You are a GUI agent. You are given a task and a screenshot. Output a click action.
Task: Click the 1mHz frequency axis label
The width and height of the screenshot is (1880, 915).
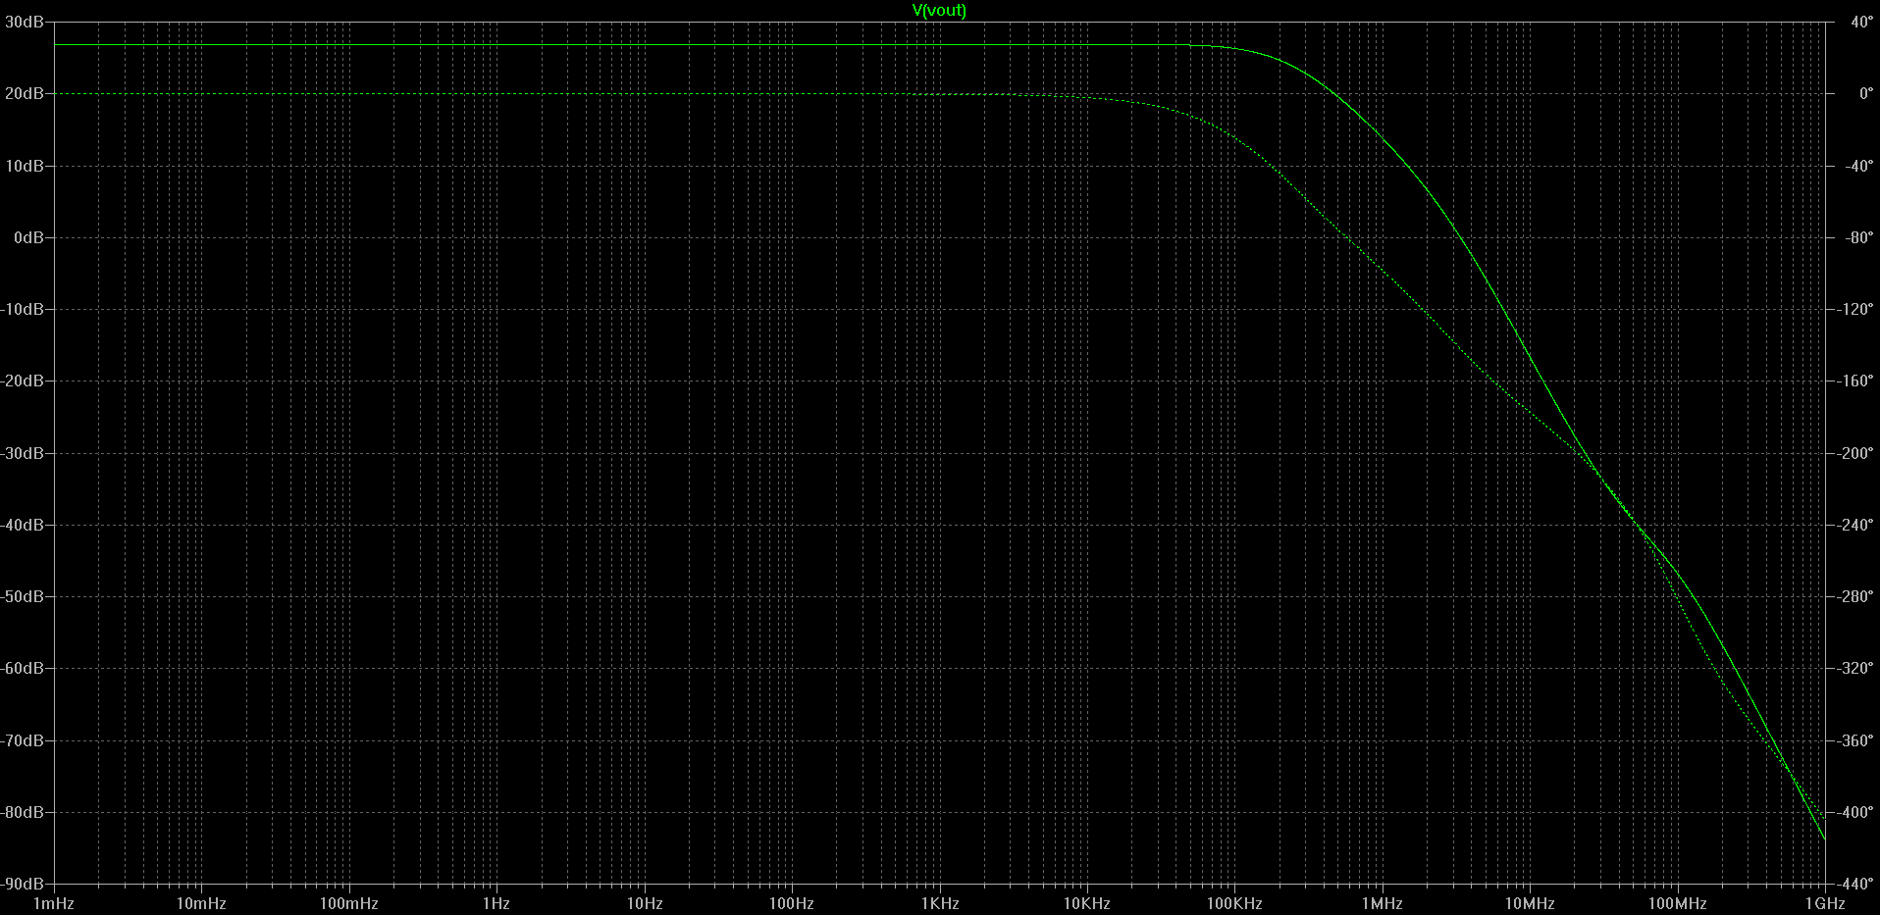click(54, 904)
